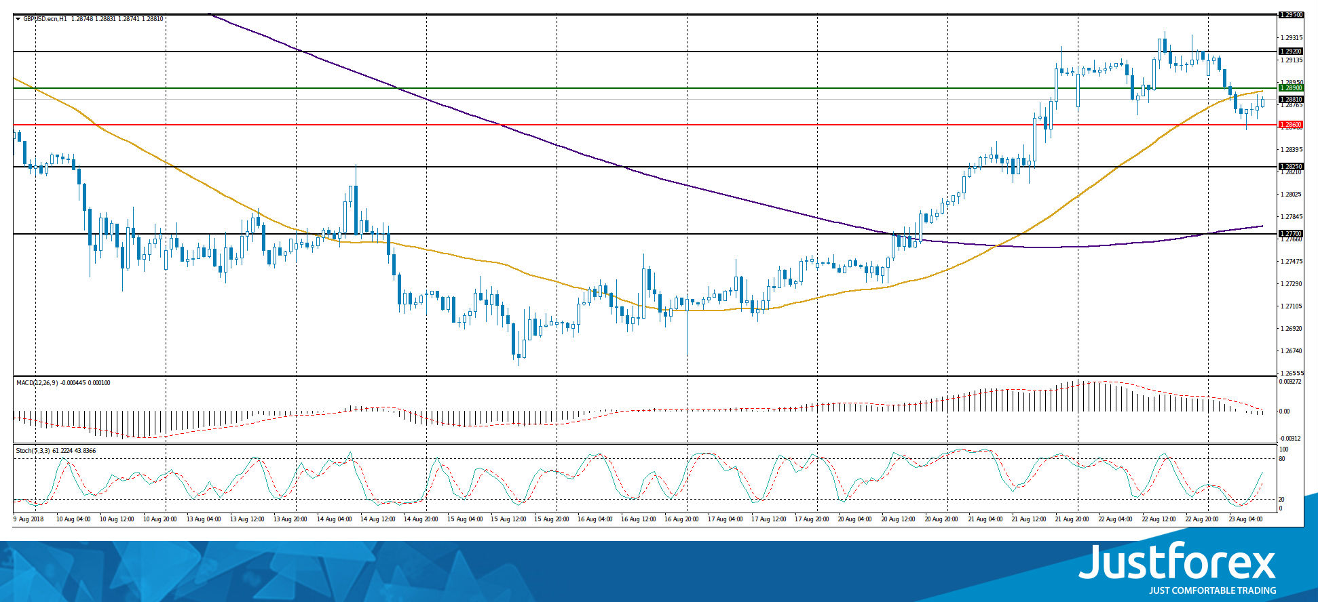Click the 23 Aug 04:00 time label

click(1246, 519)
